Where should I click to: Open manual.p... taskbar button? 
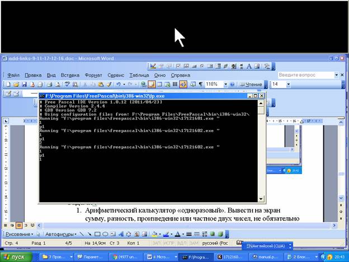(x=265, y=257)
